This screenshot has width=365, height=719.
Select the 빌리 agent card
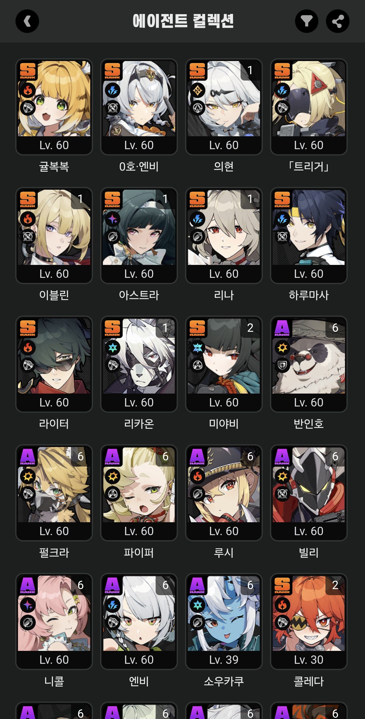[308, 493]
